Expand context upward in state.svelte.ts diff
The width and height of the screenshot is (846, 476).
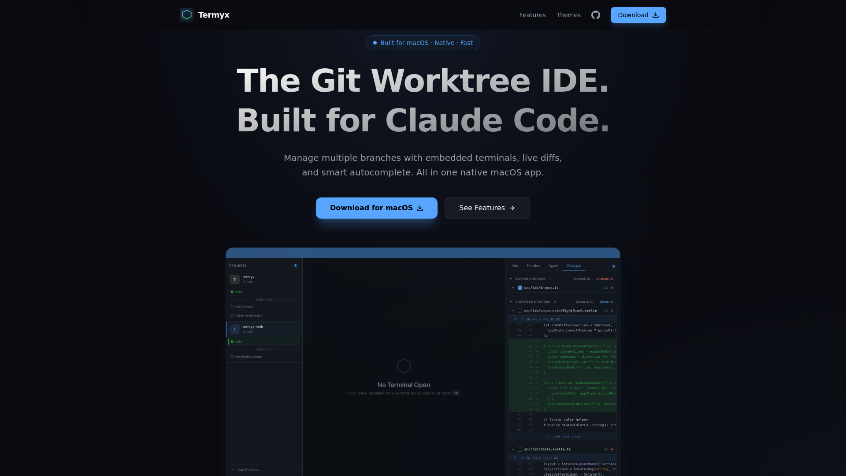tap(515, 457)
